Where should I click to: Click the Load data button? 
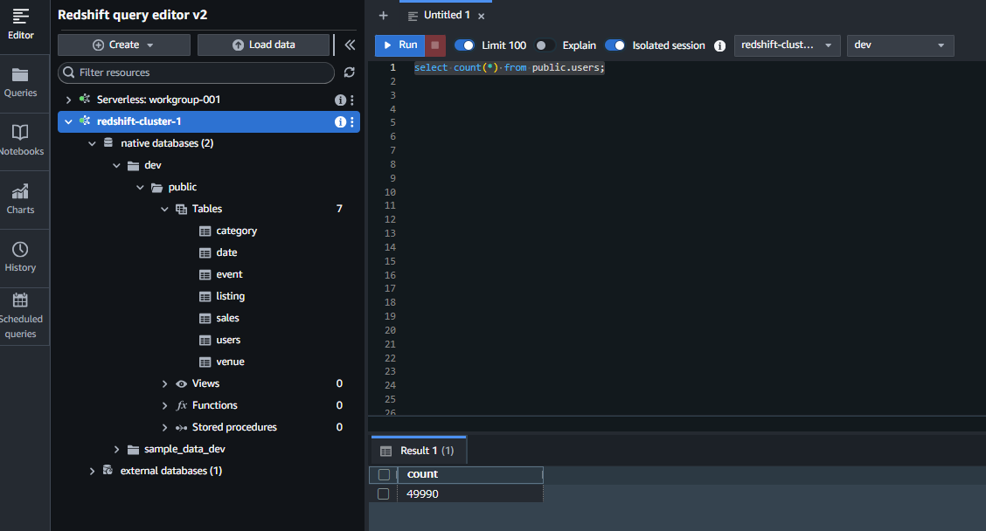point(263,45)
